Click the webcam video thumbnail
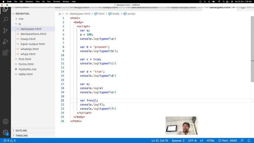254x143 pixels. [181, 126]
